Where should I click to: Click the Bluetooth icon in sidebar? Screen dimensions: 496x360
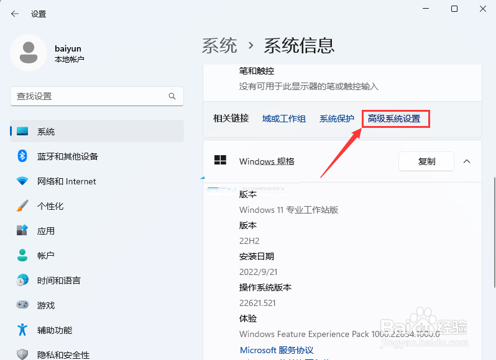click(22, 156)
